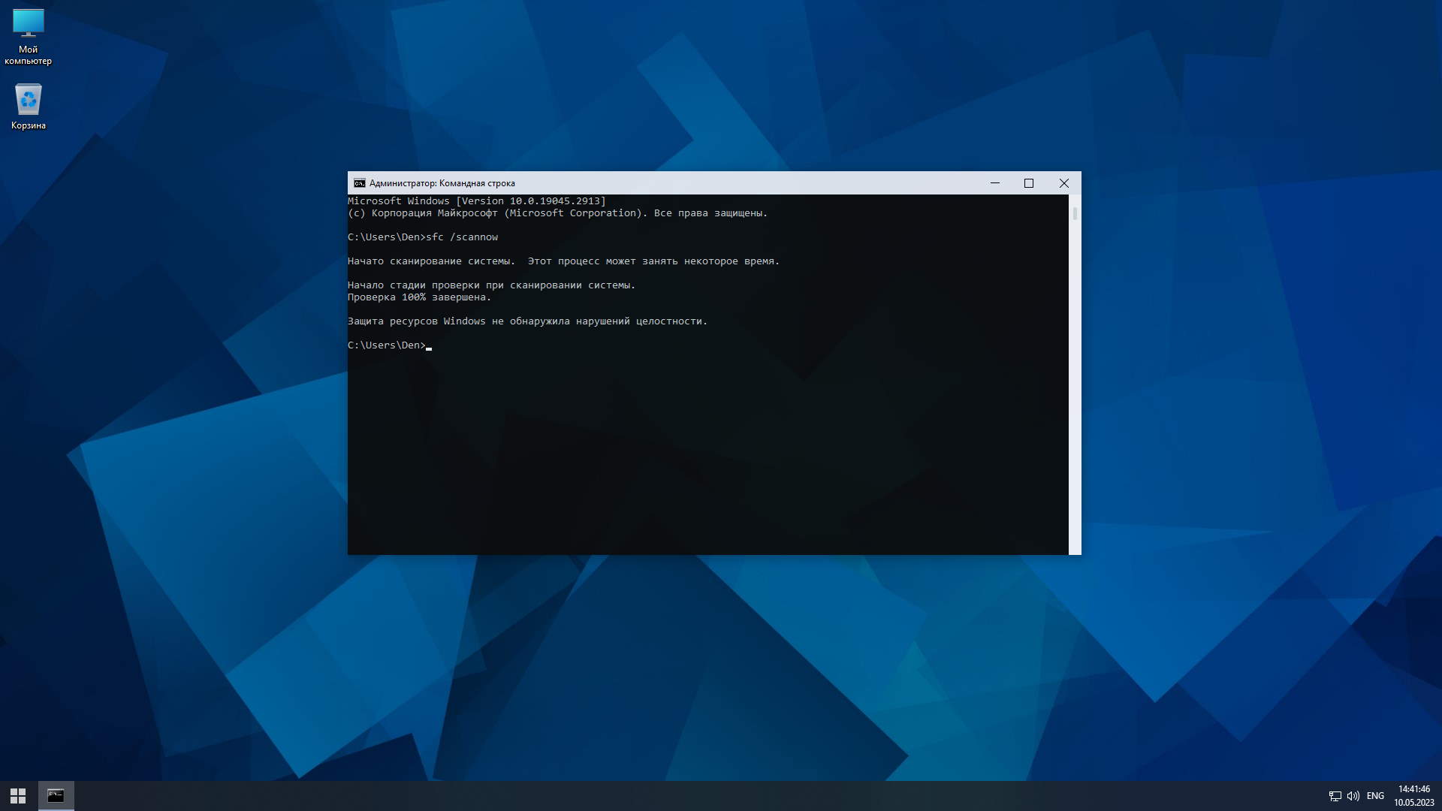Minimize the Command Prompt window
The width and height of the screenshot is (1442, 811).
(x=994, y=183)
